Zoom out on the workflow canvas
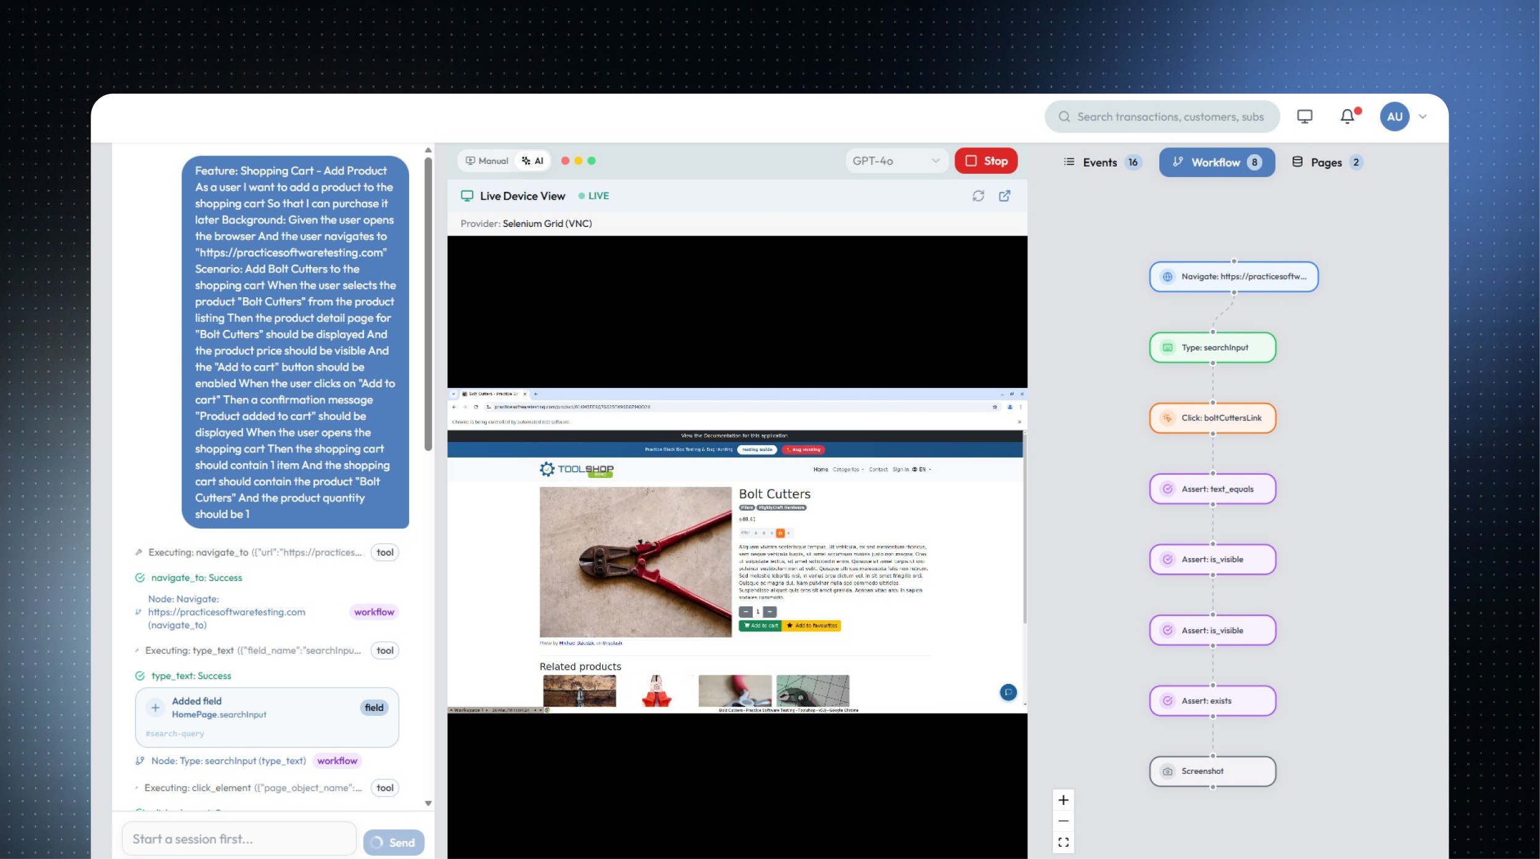This screenshot has width=1540, height=859. point(1063,821)
